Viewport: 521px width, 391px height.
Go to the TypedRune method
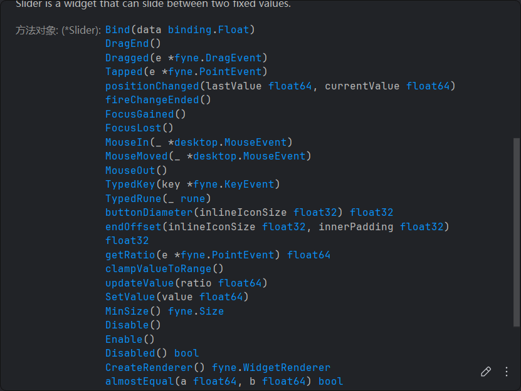click(x=133, y=198)
